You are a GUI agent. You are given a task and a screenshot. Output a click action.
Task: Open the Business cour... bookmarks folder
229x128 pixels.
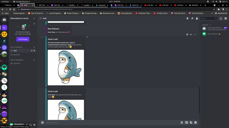108,13
